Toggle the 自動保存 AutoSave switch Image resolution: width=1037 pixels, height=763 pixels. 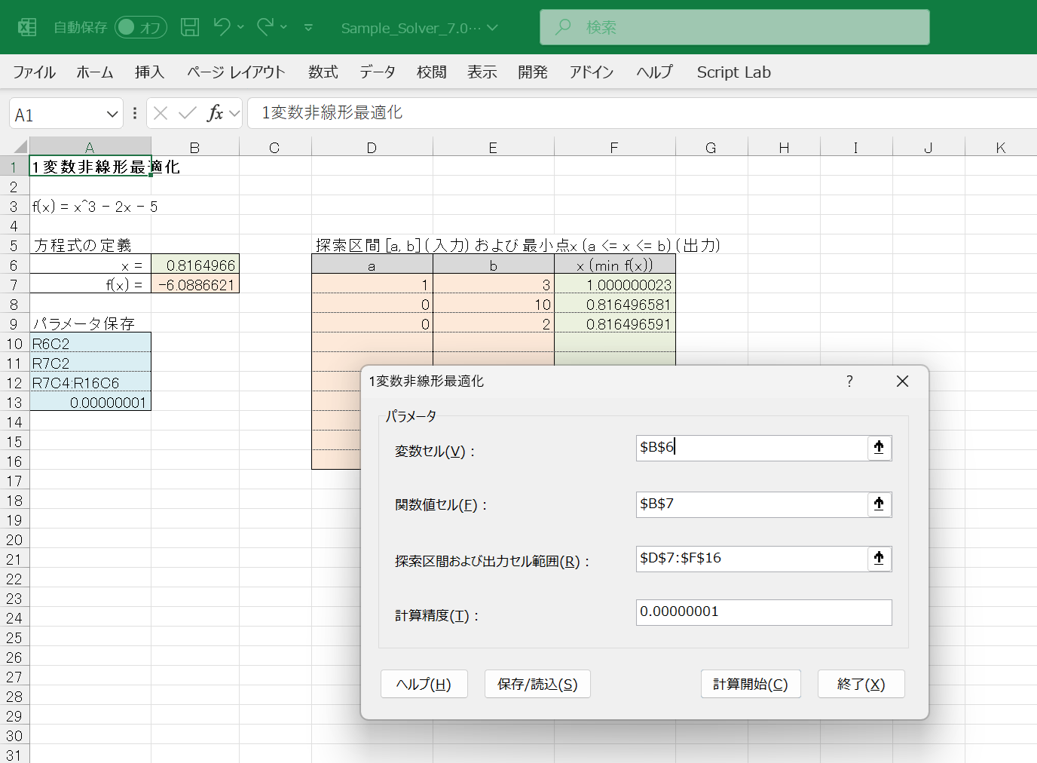(x=140, y=28)
